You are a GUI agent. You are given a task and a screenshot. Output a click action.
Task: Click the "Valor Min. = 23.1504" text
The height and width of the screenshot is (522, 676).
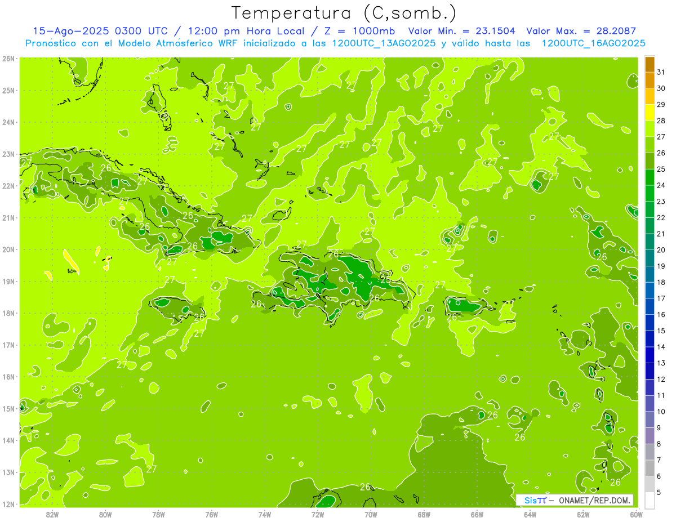(x=461, y=31)
